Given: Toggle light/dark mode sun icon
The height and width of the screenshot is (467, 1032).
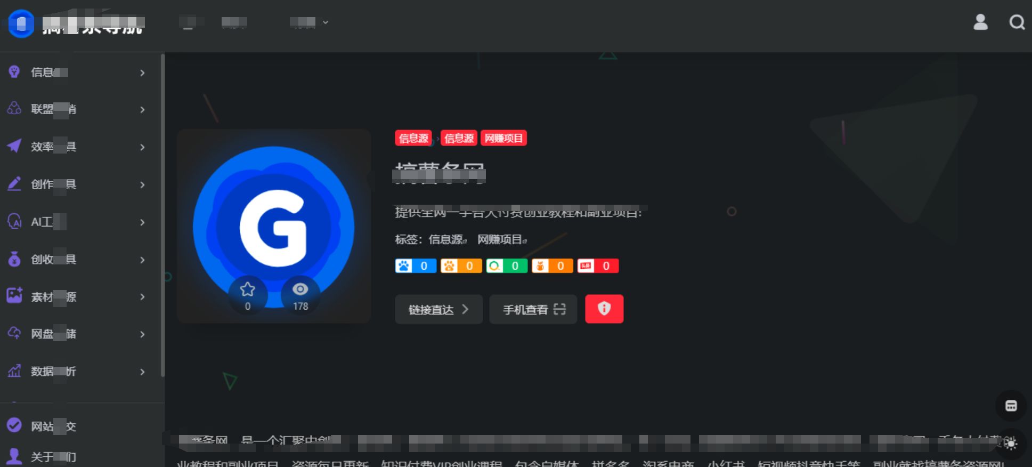Looking at the screenshot, I should [x=1011, y=444].
